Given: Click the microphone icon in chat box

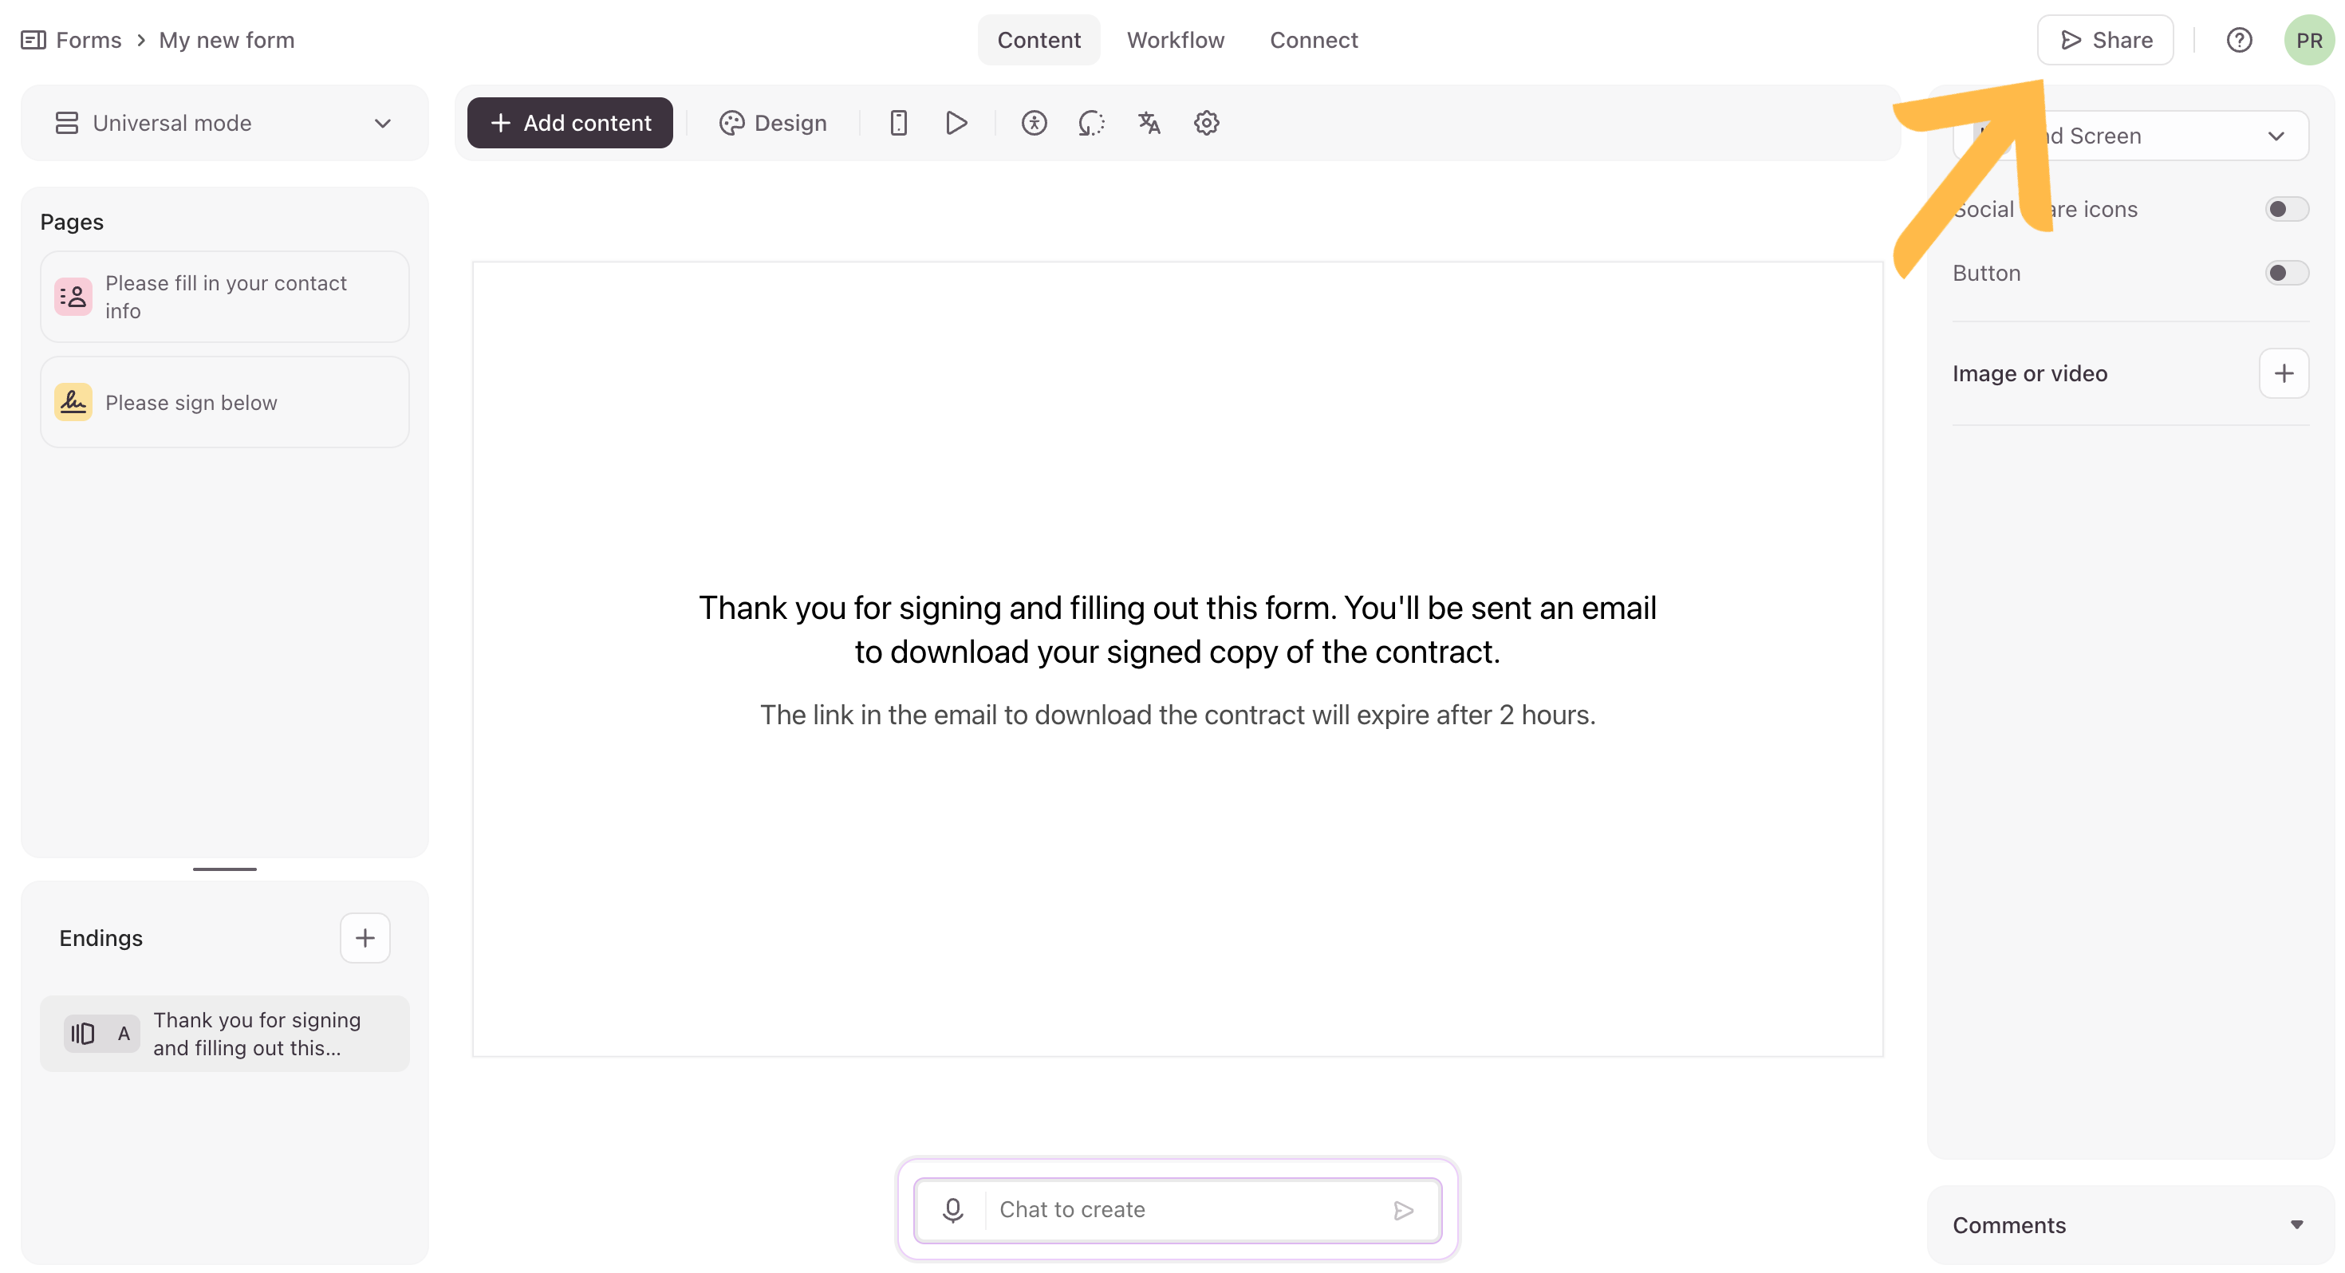Looking at the screenshot, I should click(x=952, y=1209).
